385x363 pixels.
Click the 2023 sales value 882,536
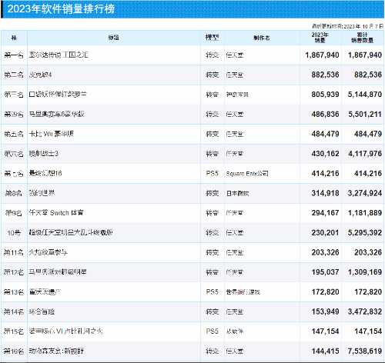coord(325,75)
